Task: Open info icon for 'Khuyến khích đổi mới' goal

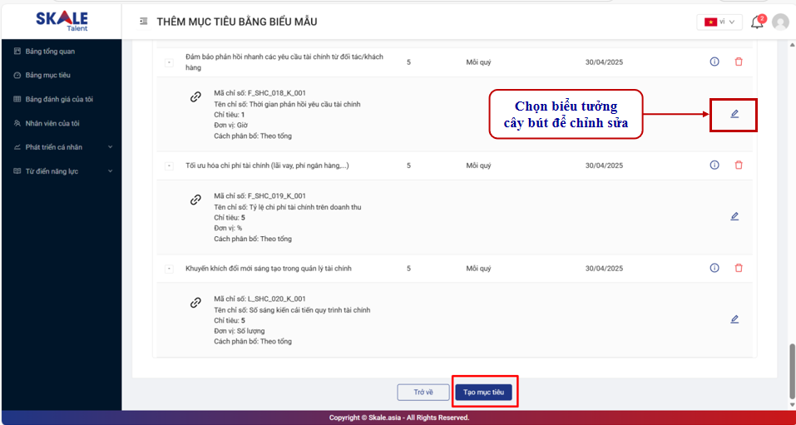Action: click(714, 268)
